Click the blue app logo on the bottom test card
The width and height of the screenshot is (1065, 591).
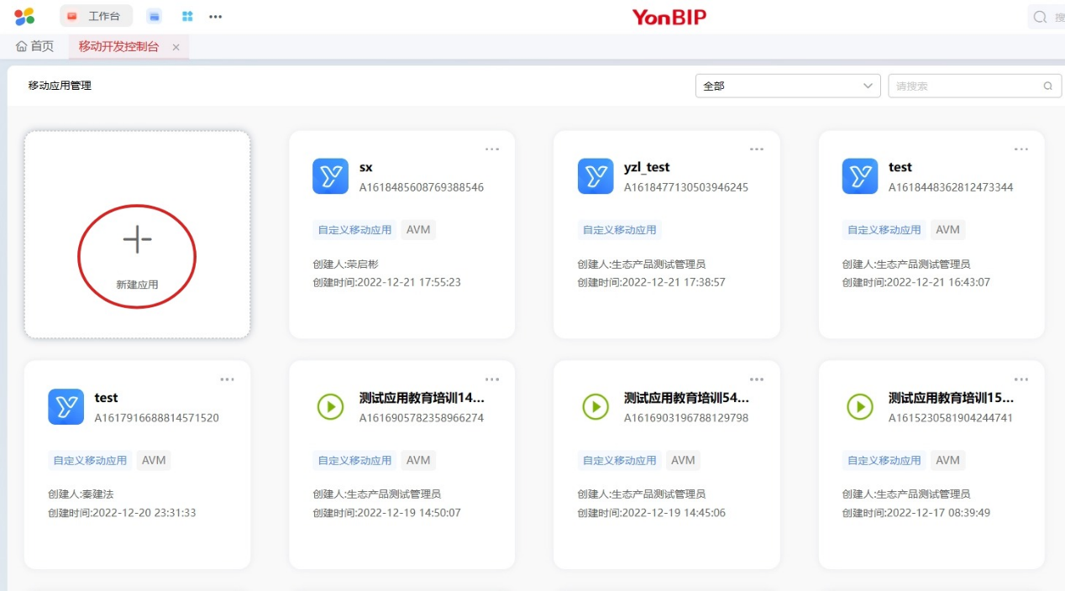point(66,406)
